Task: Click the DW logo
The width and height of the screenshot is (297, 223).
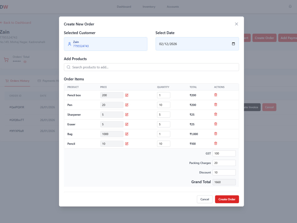Action: click(x=4, y=7)
